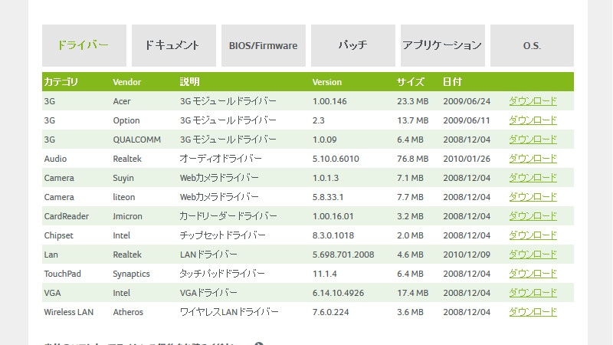This screenshot has height=345, width=613.
Task: Download the liteon web camera driver
Action: coord(533,197)
